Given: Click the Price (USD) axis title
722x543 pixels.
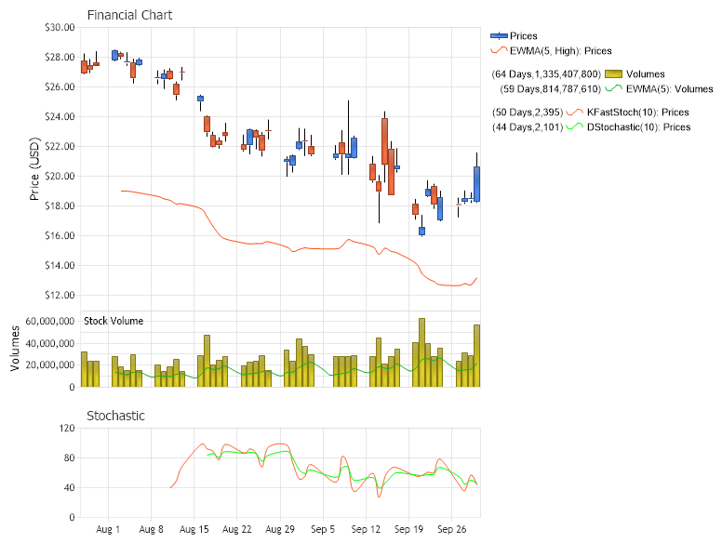Looking at the screenshot, I should click(x=35, y=168).
